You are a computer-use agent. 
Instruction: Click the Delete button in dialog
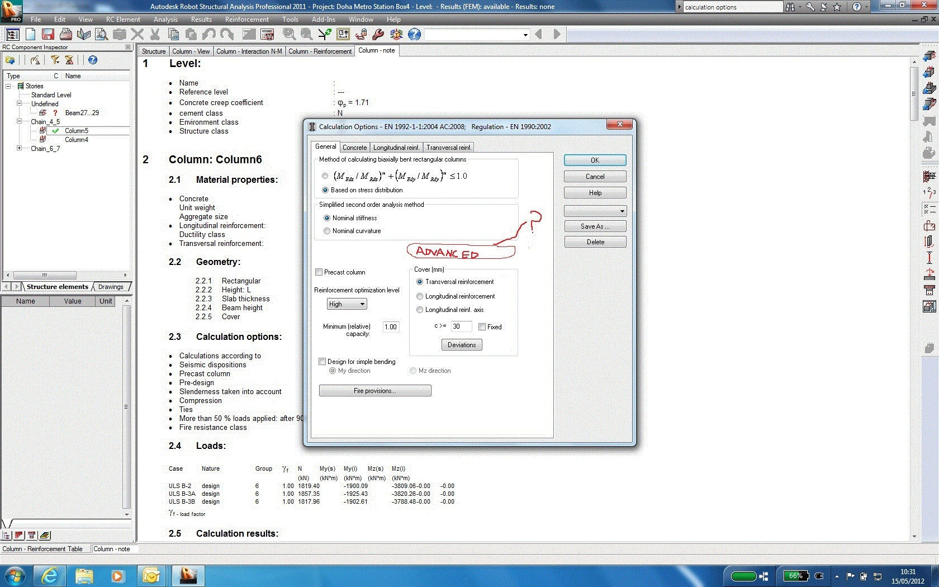pos(595,242)
